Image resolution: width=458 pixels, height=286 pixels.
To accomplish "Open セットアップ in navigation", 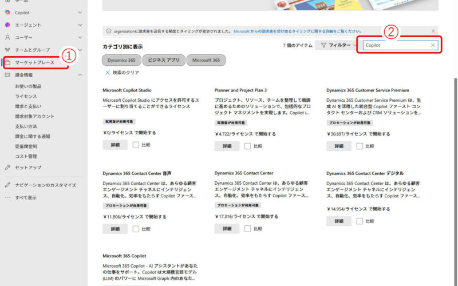I will (x=28, y=167).
